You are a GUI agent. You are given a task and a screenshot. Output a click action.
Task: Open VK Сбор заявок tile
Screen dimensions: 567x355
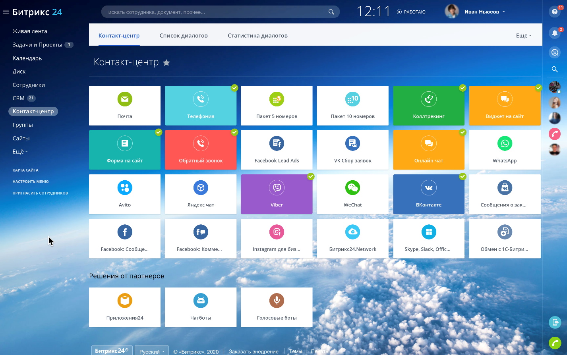pos(353,150)
